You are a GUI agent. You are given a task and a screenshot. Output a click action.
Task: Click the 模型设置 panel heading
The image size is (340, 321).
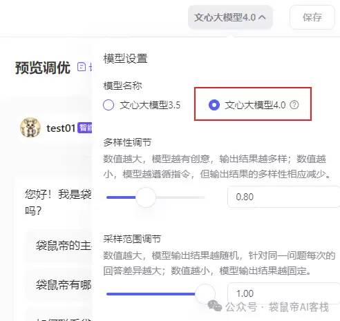tap(125, 59)
